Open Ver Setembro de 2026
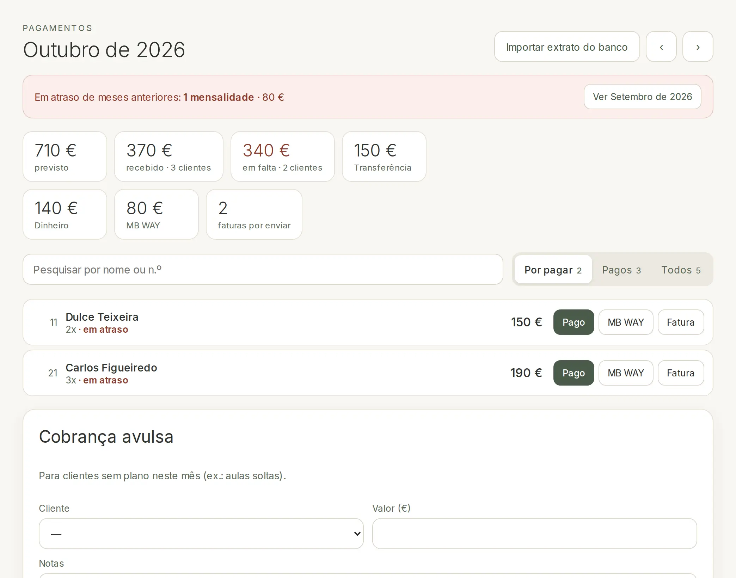736x578 pixels. click(642, 97)
